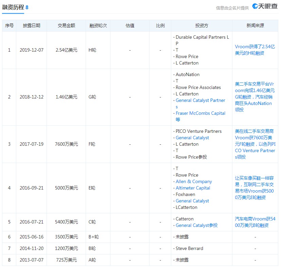Click amount cell 725万美元
The height and width of the screenshot is (268, 281).
(x=66, y=260)
